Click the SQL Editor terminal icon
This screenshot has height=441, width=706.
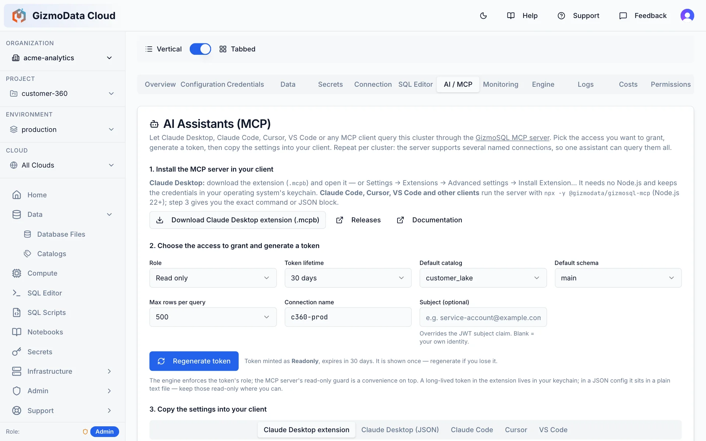17,293
